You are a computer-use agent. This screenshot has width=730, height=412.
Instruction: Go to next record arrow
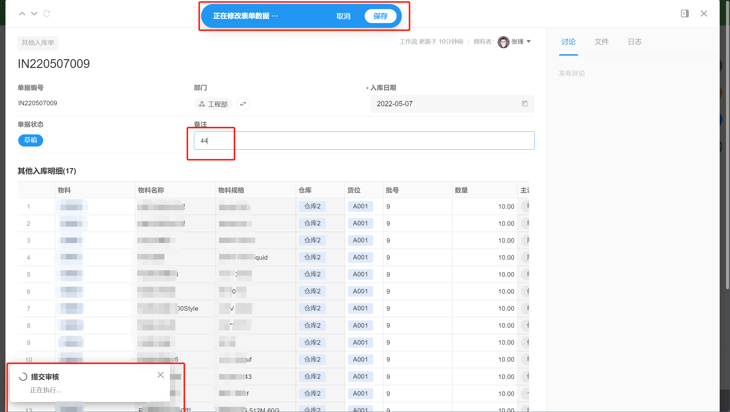34,14
